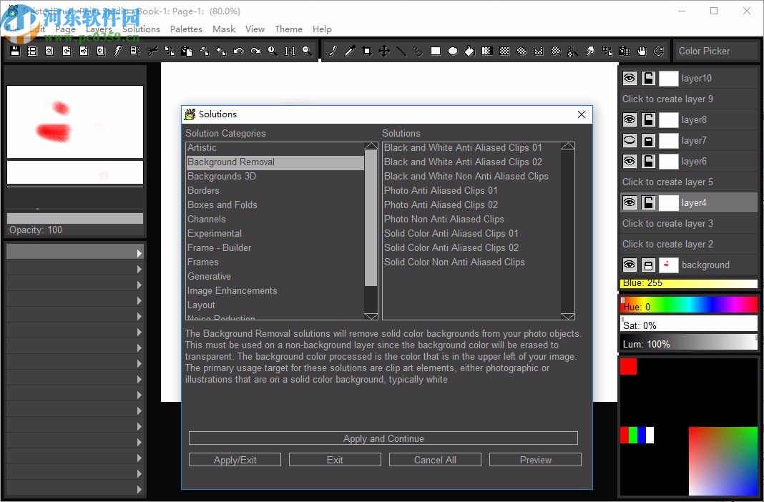Click the Save disk icon in toolbar
Viewport: 764px width, 502px height.
pos(15,51)
